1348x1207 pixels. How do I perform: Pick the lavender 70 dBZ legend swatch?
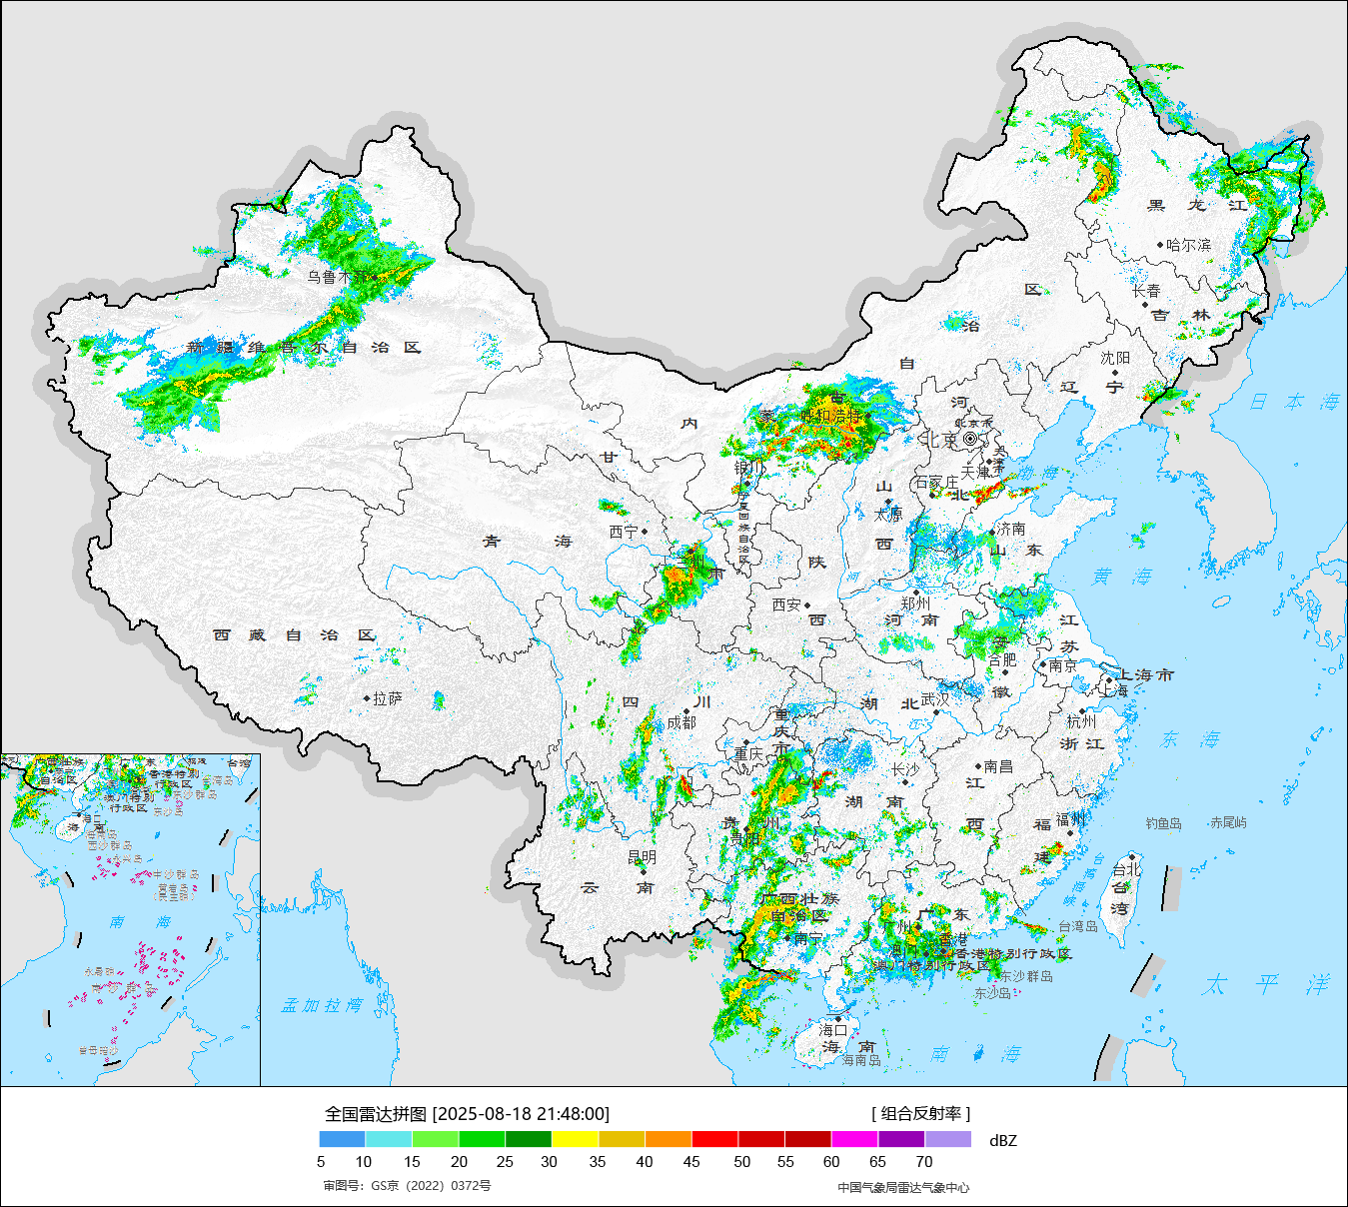pos(947,1139)
